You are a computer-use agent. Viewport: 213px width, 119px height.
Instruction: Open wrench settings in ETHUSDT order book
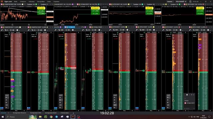110,30
